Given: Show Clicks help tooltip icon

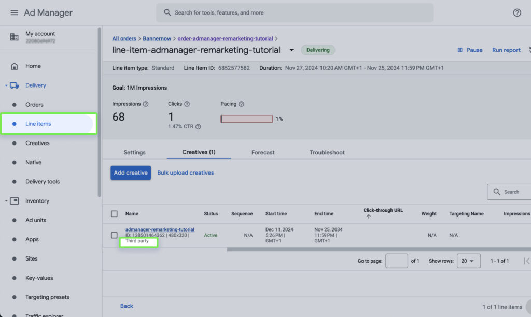Looking at the screenshot, I should 187,104.
